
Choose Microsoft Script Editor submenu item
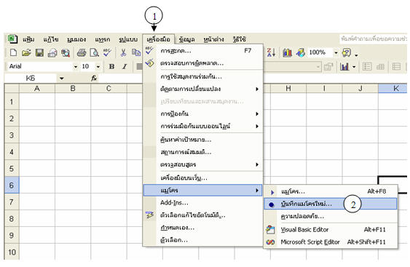click(331, 242)
